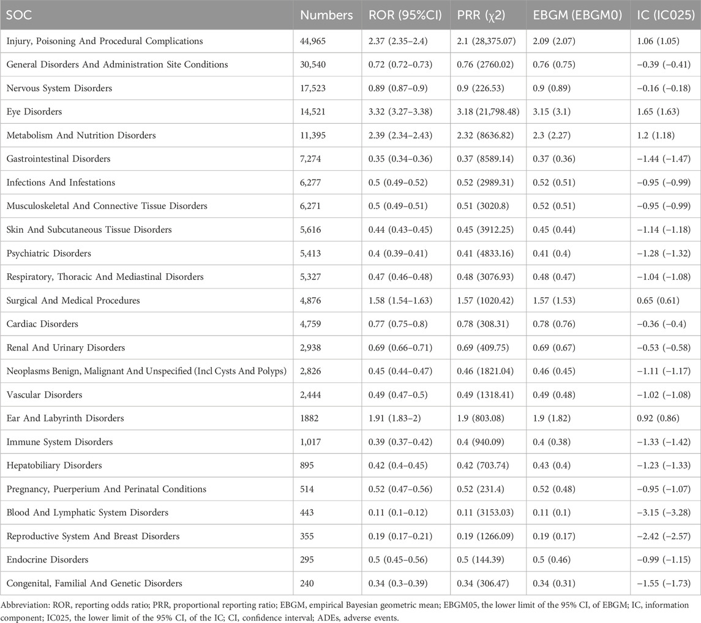The width and height of the screenshot is (701, 623).
Task: Click the number 5,327
Action: tap(310, 277)
